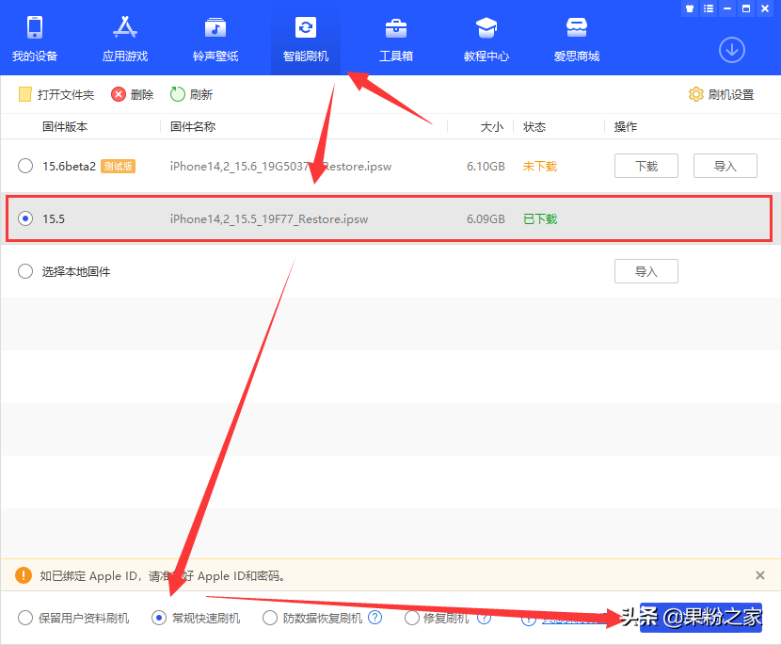The width and height of the screenshot is (781, 645).
Task: Open the 工具箱 toolbox icon
Action: (396, 27)
